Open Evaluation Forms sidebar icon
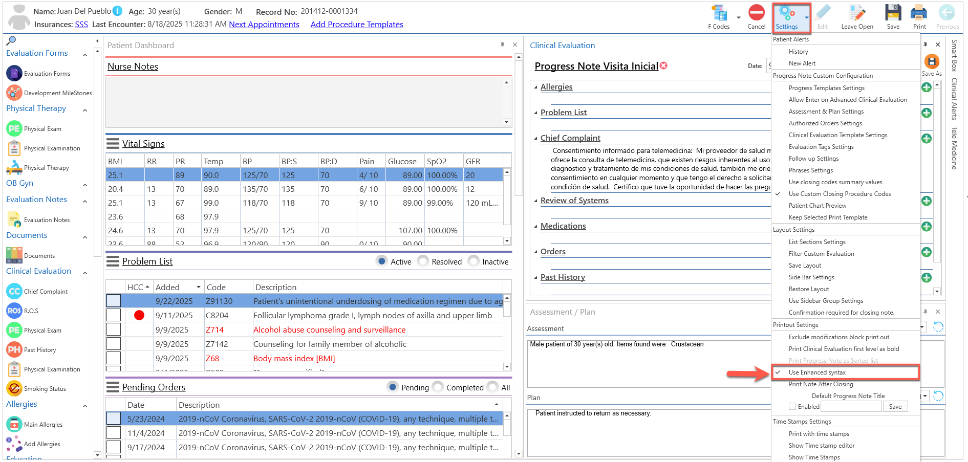 tap(14, 74)
